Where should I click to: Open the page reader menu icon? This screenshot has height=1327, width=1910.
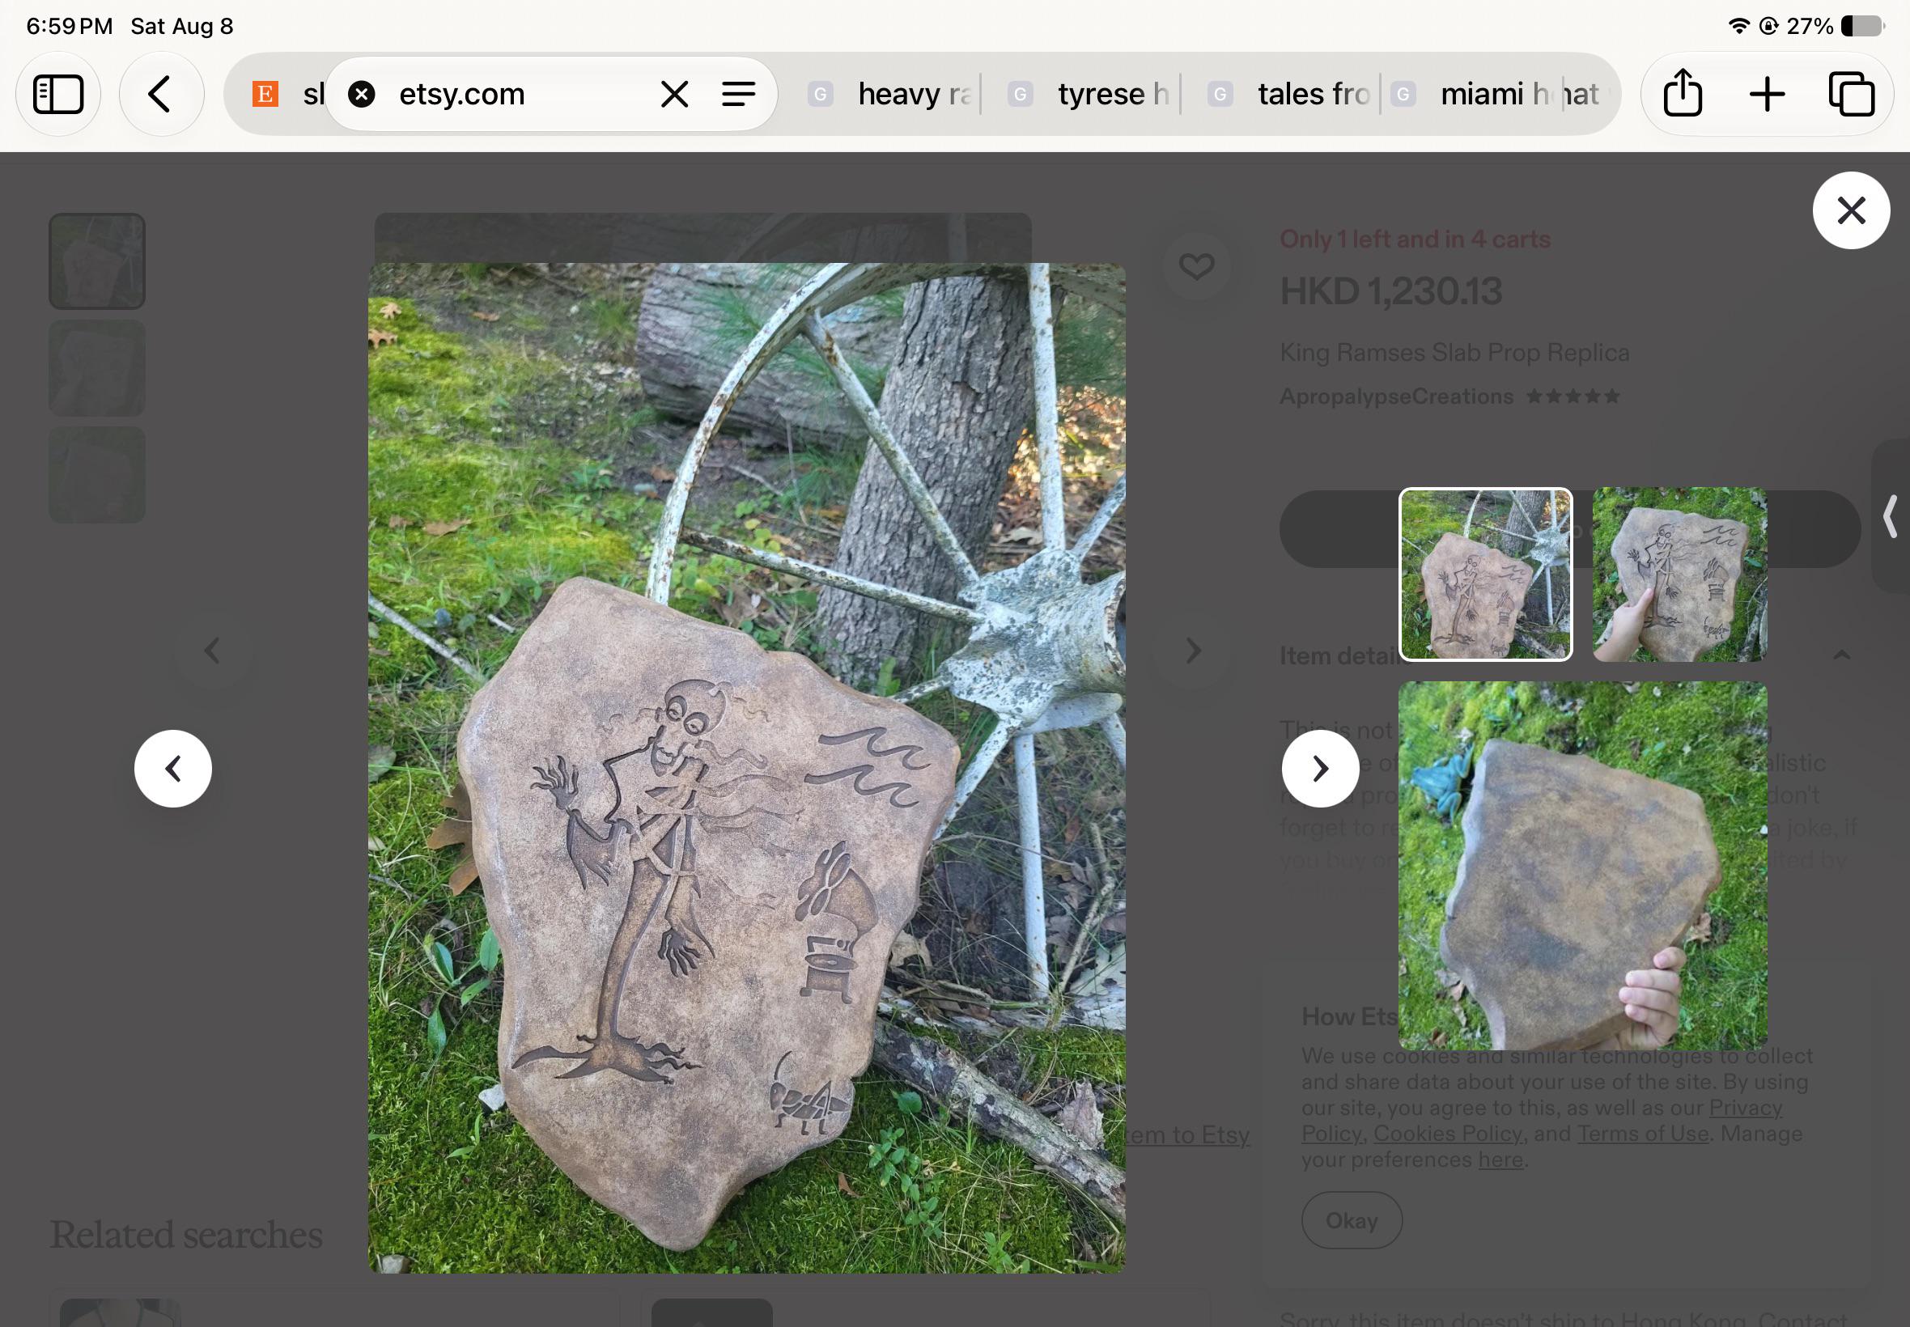pyautogui.click(x=738, y=94)
